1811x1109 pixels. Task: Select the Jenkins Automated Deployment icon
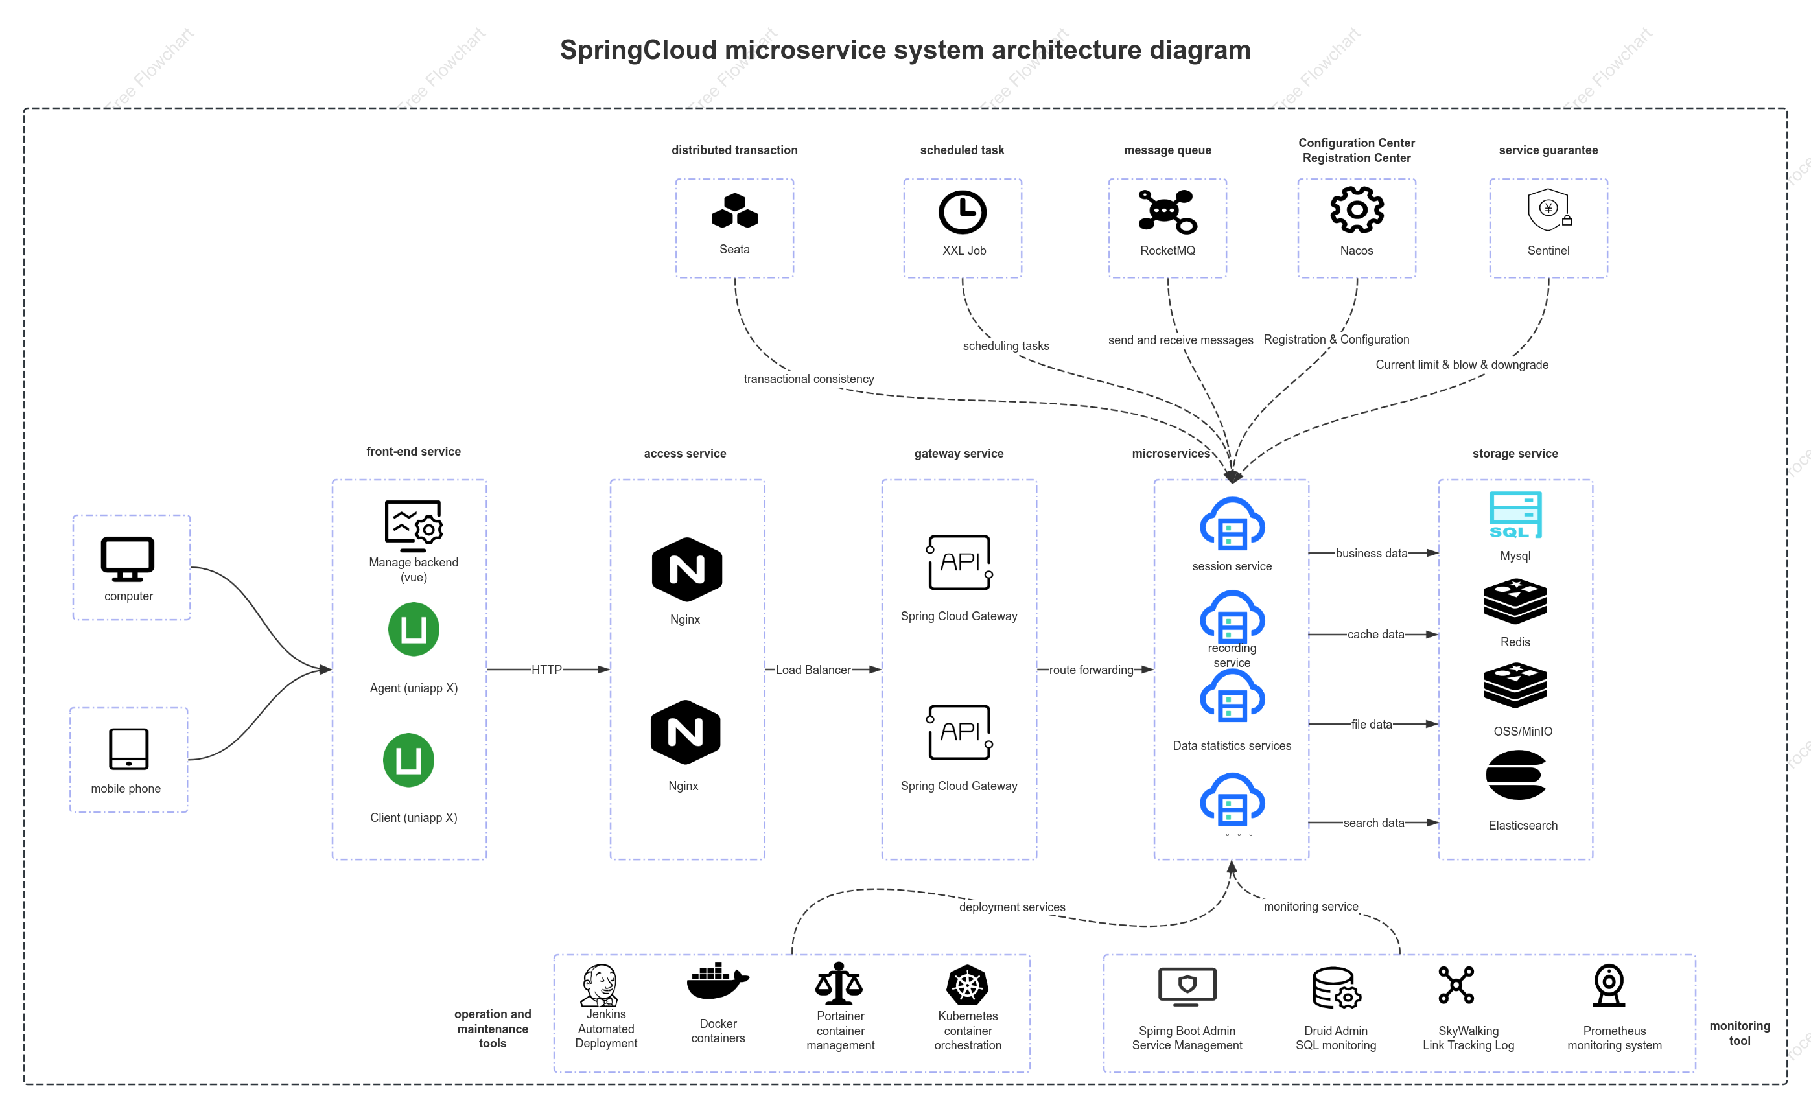click(600, 985)
